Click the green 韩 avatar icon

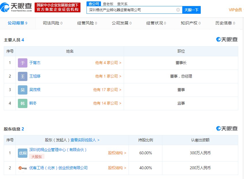(x=22, y=103)
